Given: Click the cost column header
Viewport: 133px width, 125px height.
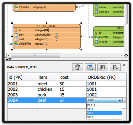Looking at the screenshot, I should [73, 77].
